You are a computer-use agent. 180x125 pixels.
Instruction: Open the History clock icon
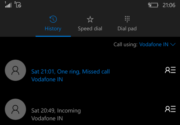[53, 19]
